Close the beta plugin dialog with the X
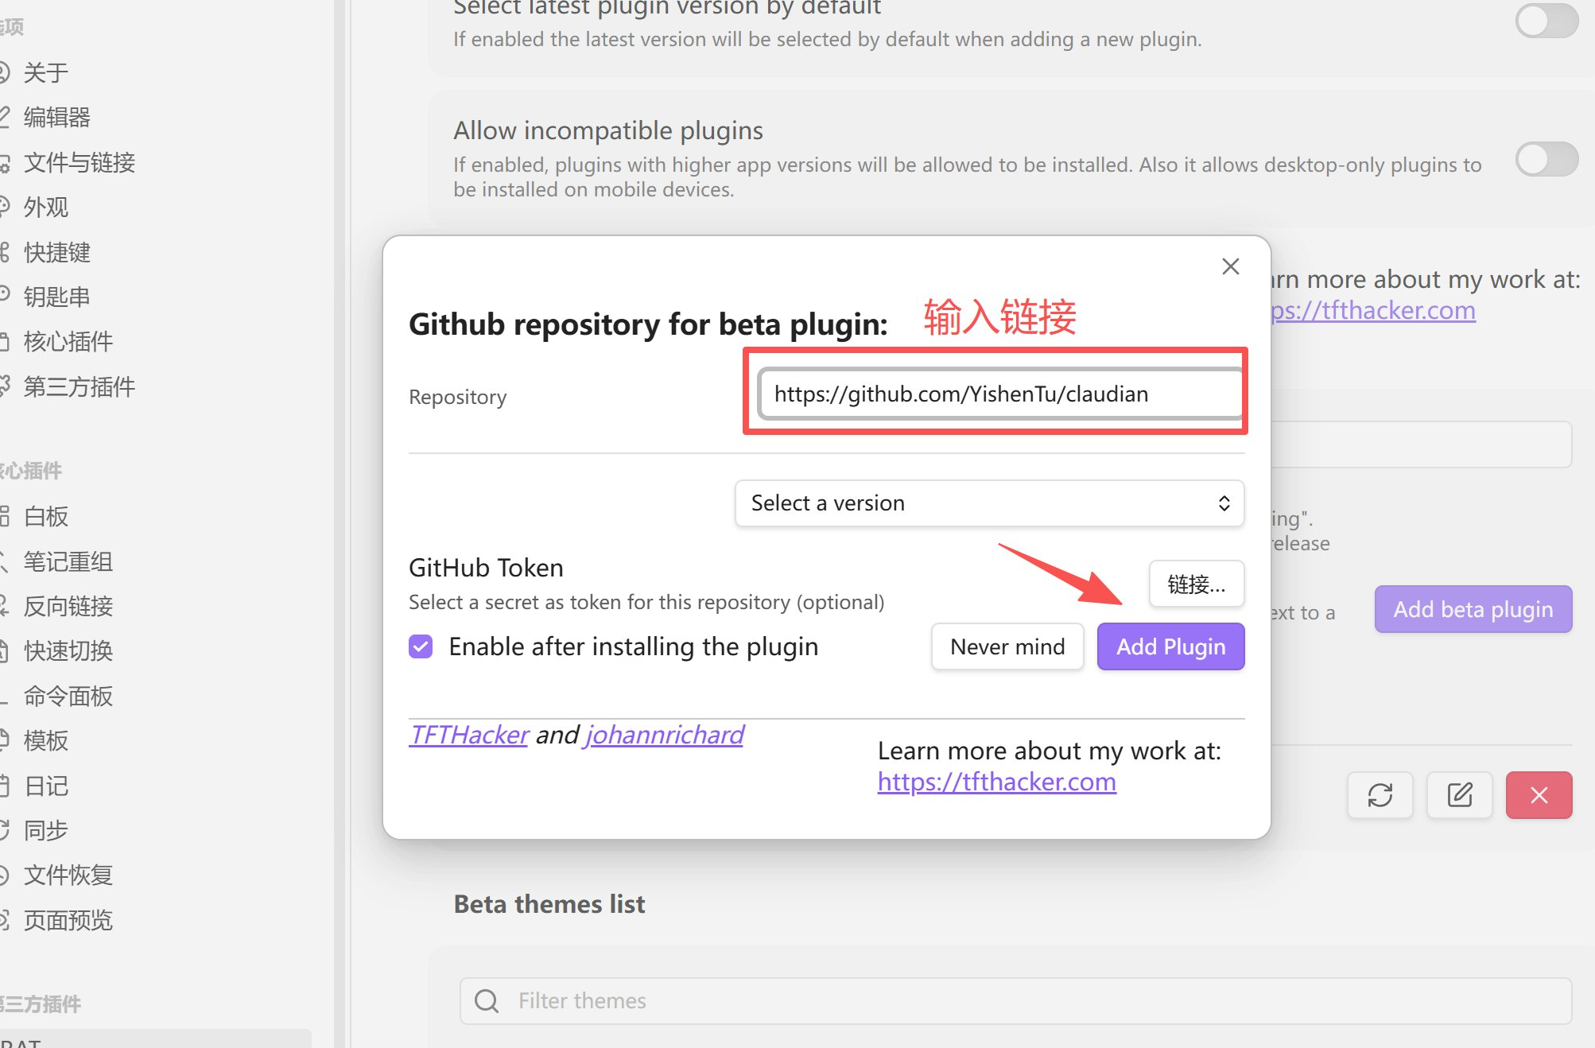The width and height of the screenshot is (1595, 1048). pos(1230,266)
